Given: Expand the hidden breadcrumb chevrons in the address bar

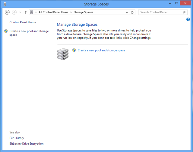Looking at the screenshot, I should (x=36, y=12).
